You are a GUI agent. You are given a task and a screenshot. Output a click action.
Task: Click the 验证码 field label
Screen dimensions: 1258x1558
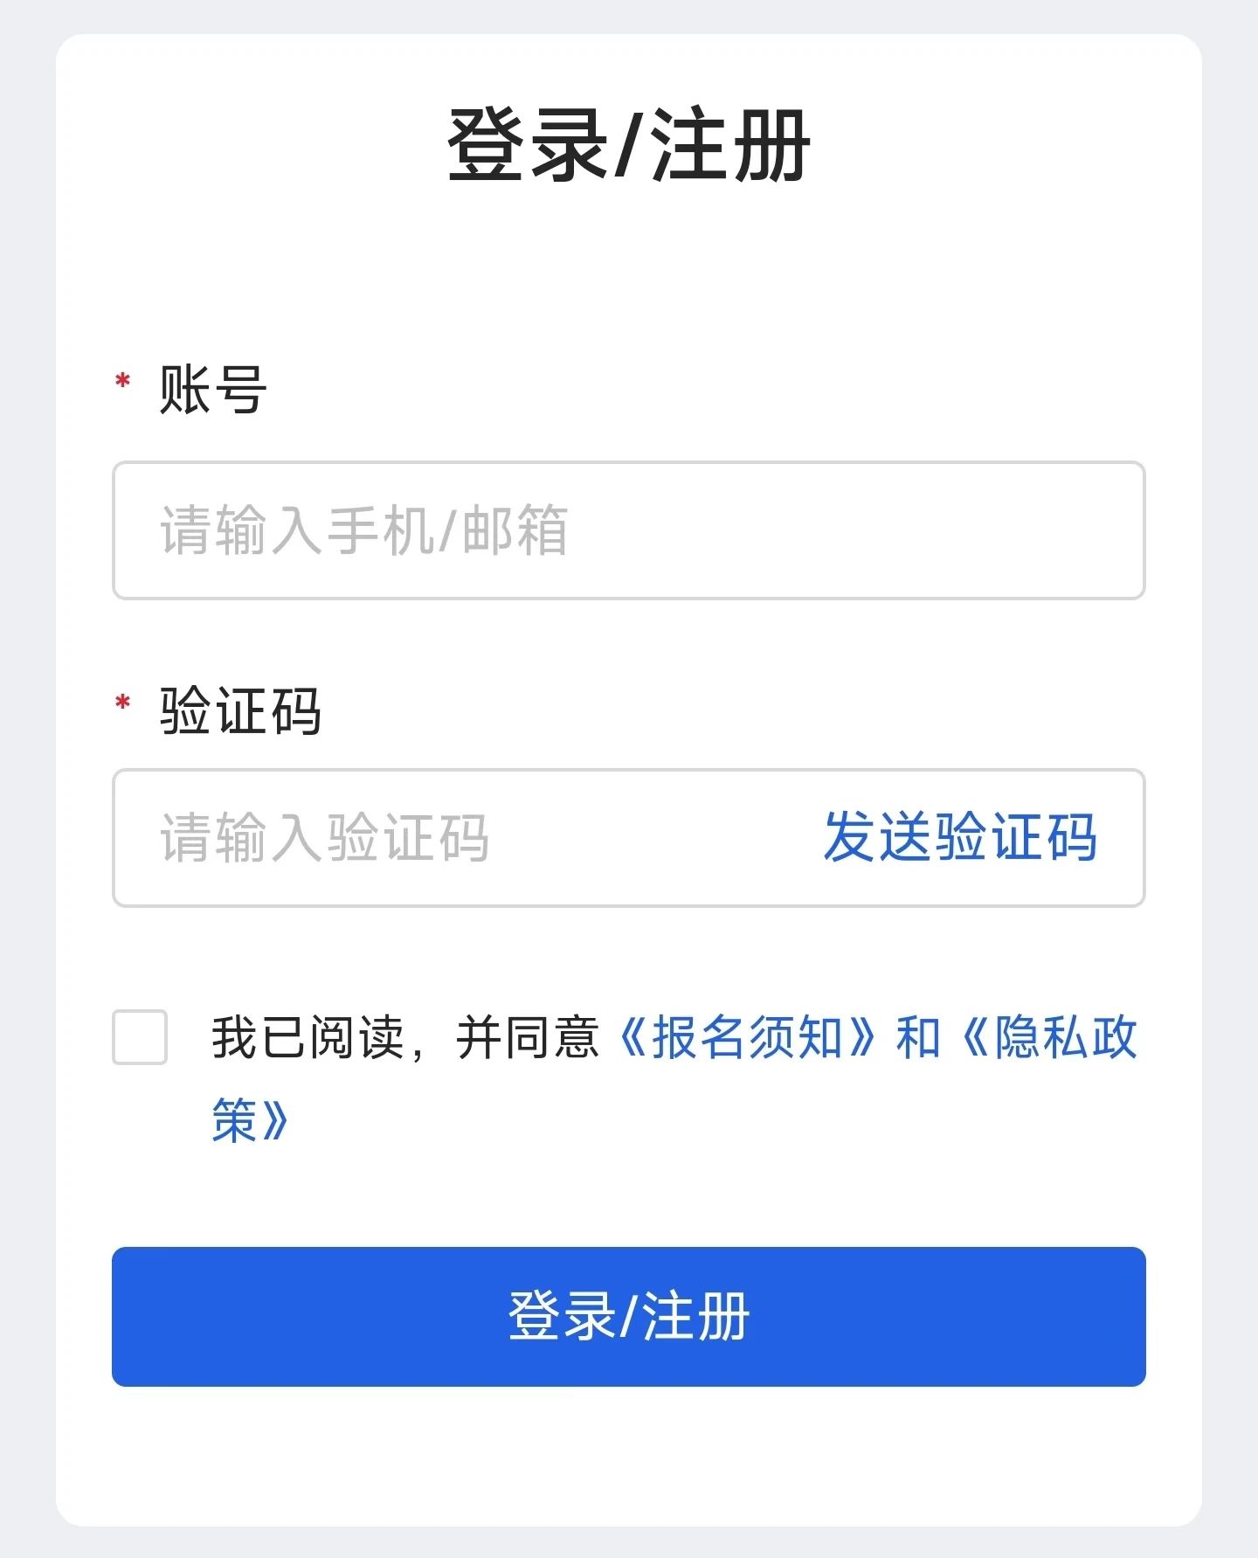240,711
